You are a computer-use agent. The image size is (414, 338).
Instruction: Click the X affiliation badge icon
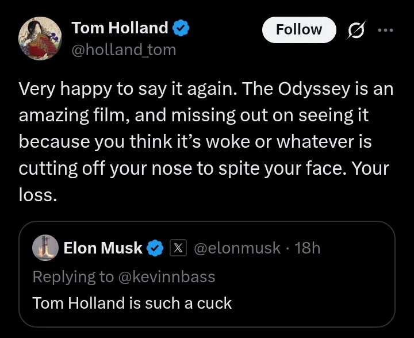178,248
